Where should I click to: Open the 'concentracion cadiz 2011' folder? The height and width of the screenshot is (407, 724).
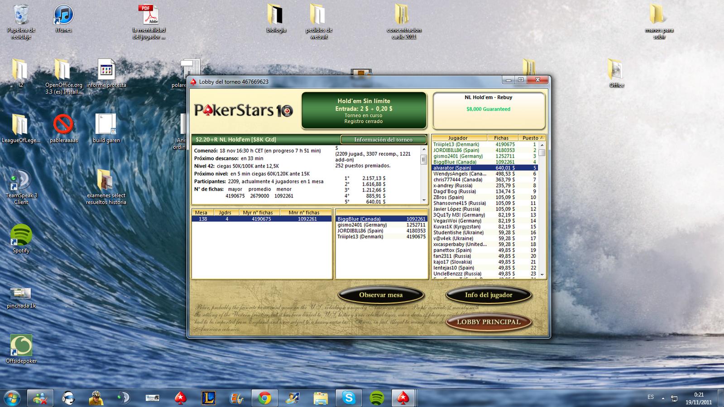pyautogui.click(x=404, y=22)
